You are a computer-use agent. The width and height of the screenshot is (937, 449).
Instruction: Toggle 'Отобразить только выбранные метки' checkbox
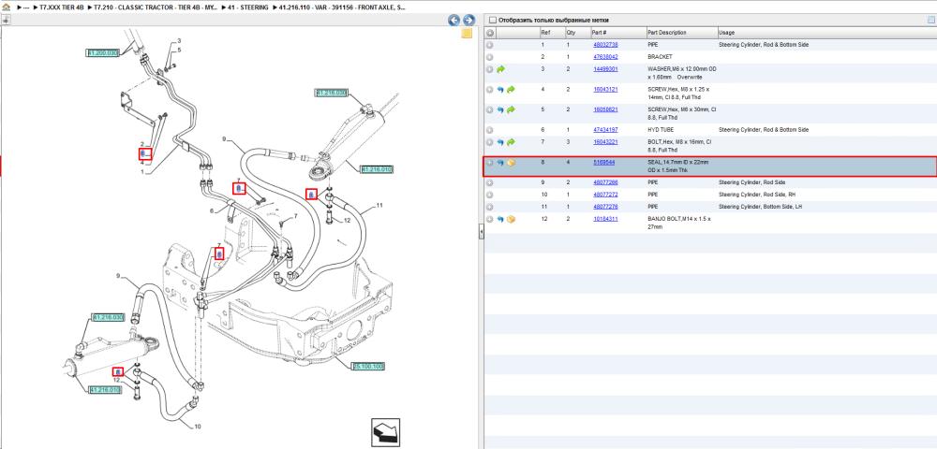493,21
